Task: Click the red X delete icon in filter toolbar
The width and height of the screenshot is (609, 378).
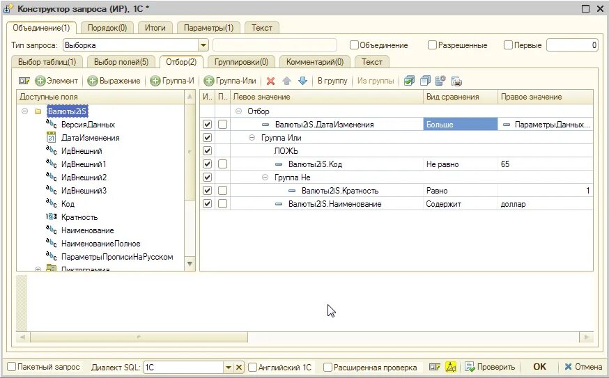Action: point(271,81)
